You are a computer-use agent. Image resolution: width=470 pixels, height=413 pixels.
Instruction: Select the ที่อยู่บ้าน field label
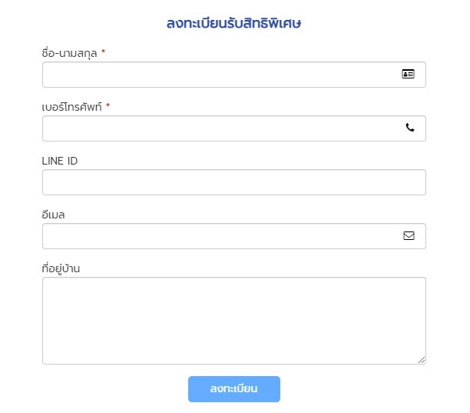click(61, 268)
